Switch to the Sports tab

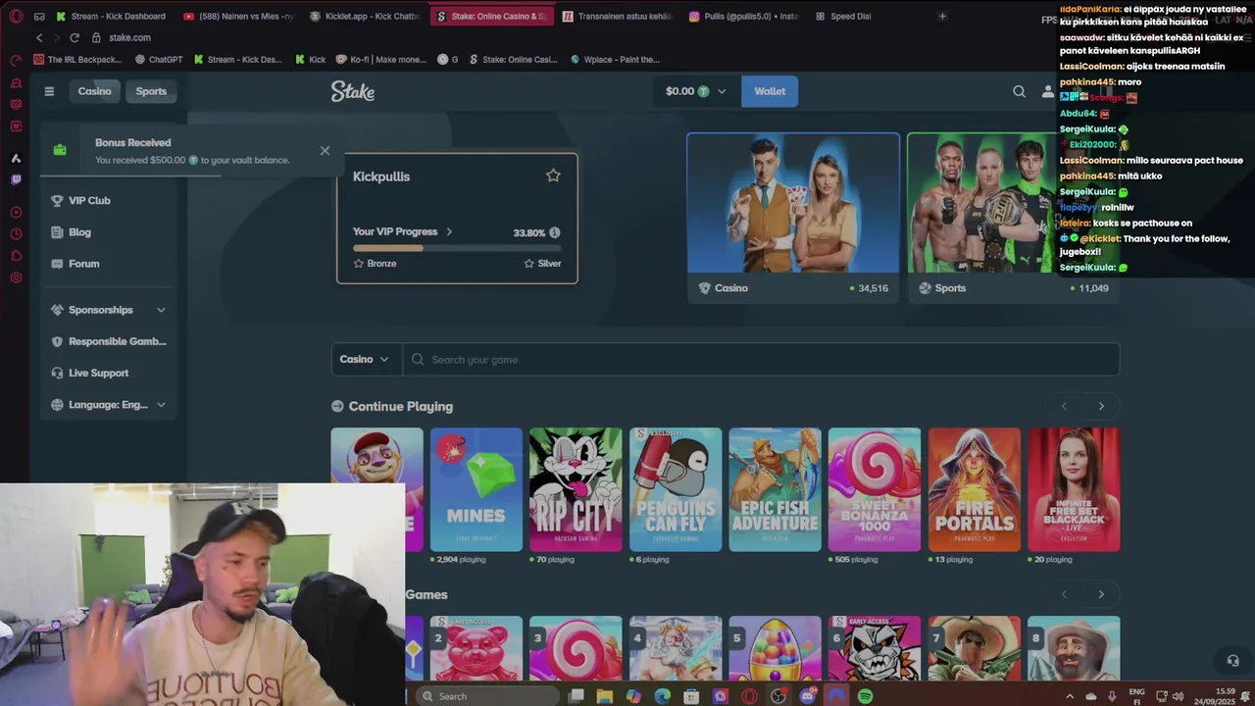click(151, 91)
